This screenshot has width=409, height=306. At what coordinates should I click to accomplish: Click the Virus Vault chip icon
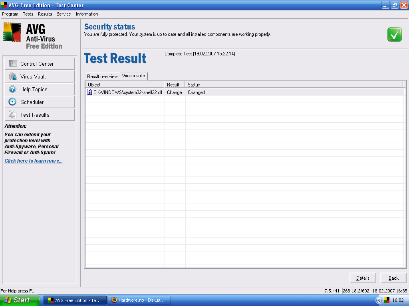tap(12, 76)
